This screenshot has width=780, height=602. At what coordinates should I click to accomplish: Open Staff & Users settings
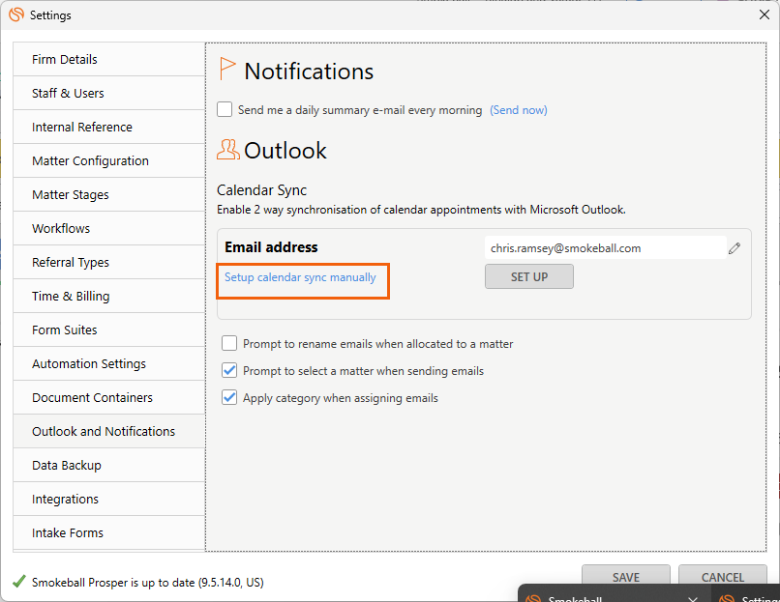pos(109,93)
